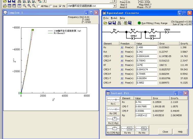Choose the Rs Ws Warburg model

point(127,130)
